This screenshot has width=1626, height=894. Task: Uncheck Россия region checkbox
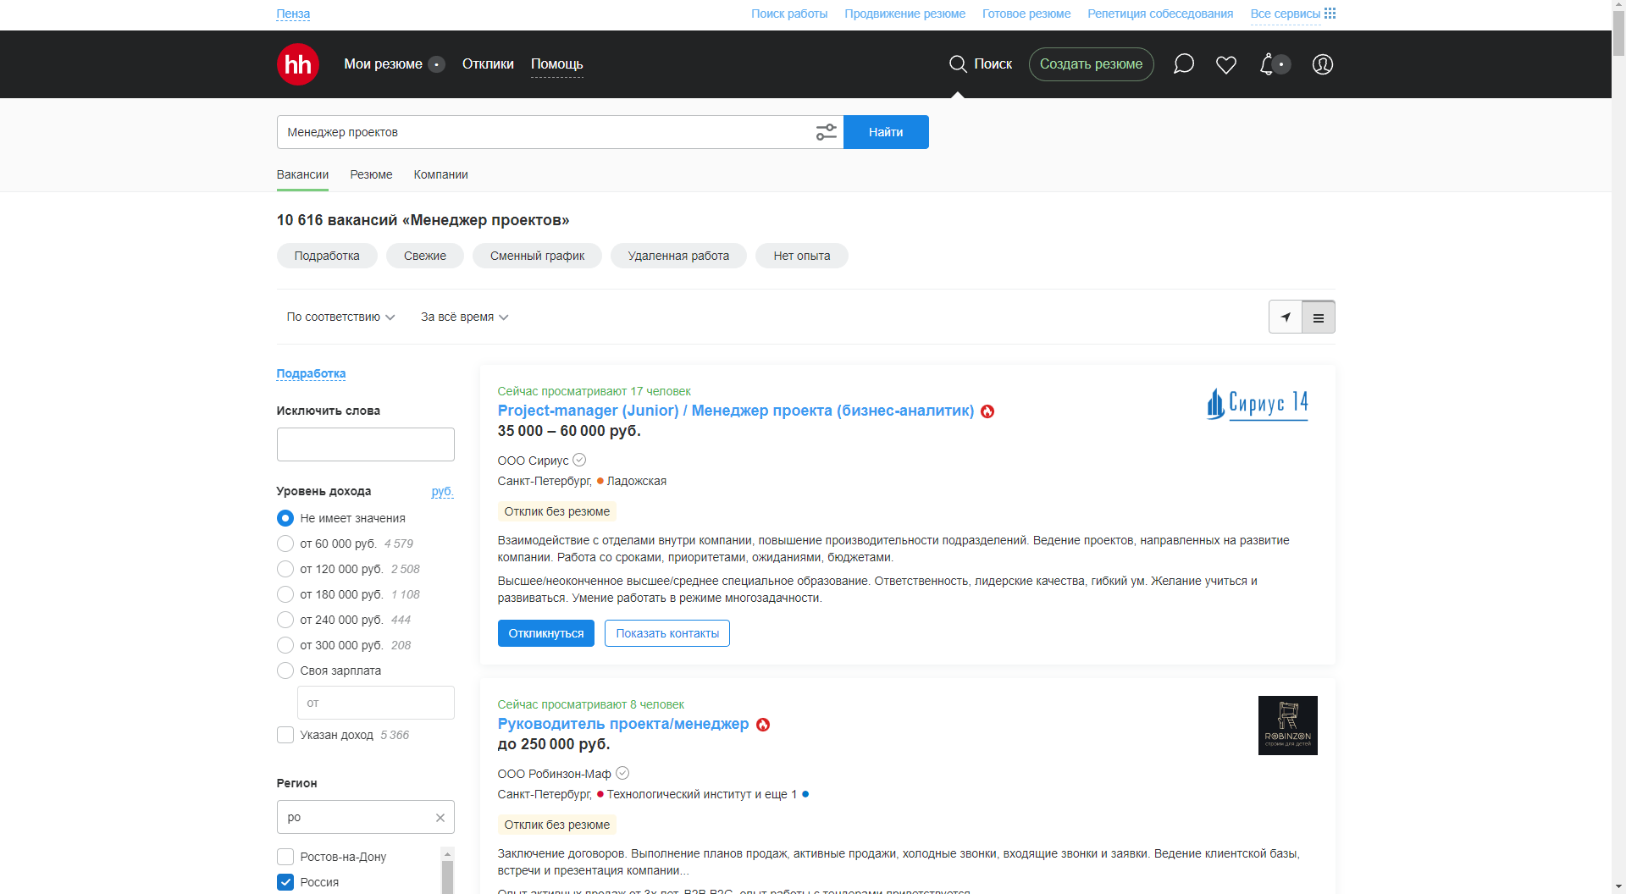coord(285,882)
